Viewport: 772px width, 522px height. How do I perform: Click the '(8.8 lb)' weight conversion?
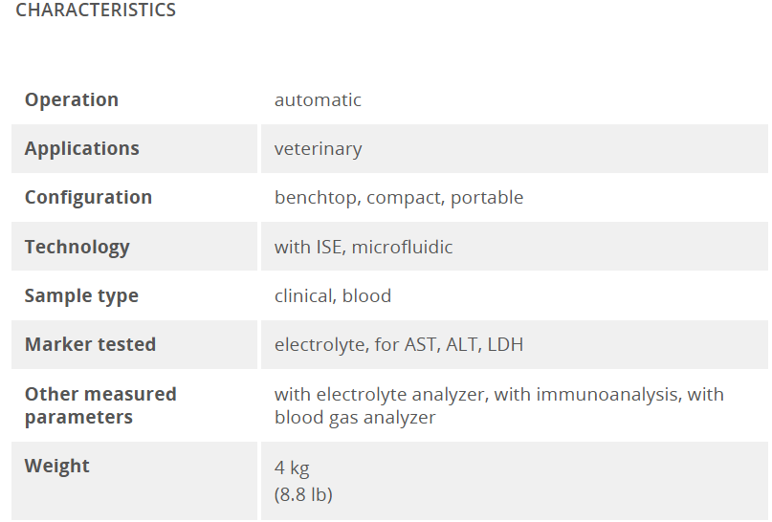pyautogui.click(x=303, y=494)
